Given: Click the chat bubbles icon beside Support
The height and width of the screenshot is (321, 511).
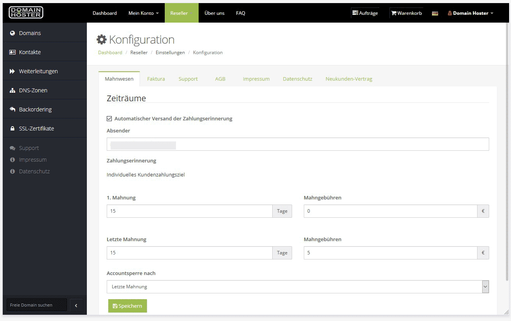Looking at the screenshot, I should click(12, 148).
